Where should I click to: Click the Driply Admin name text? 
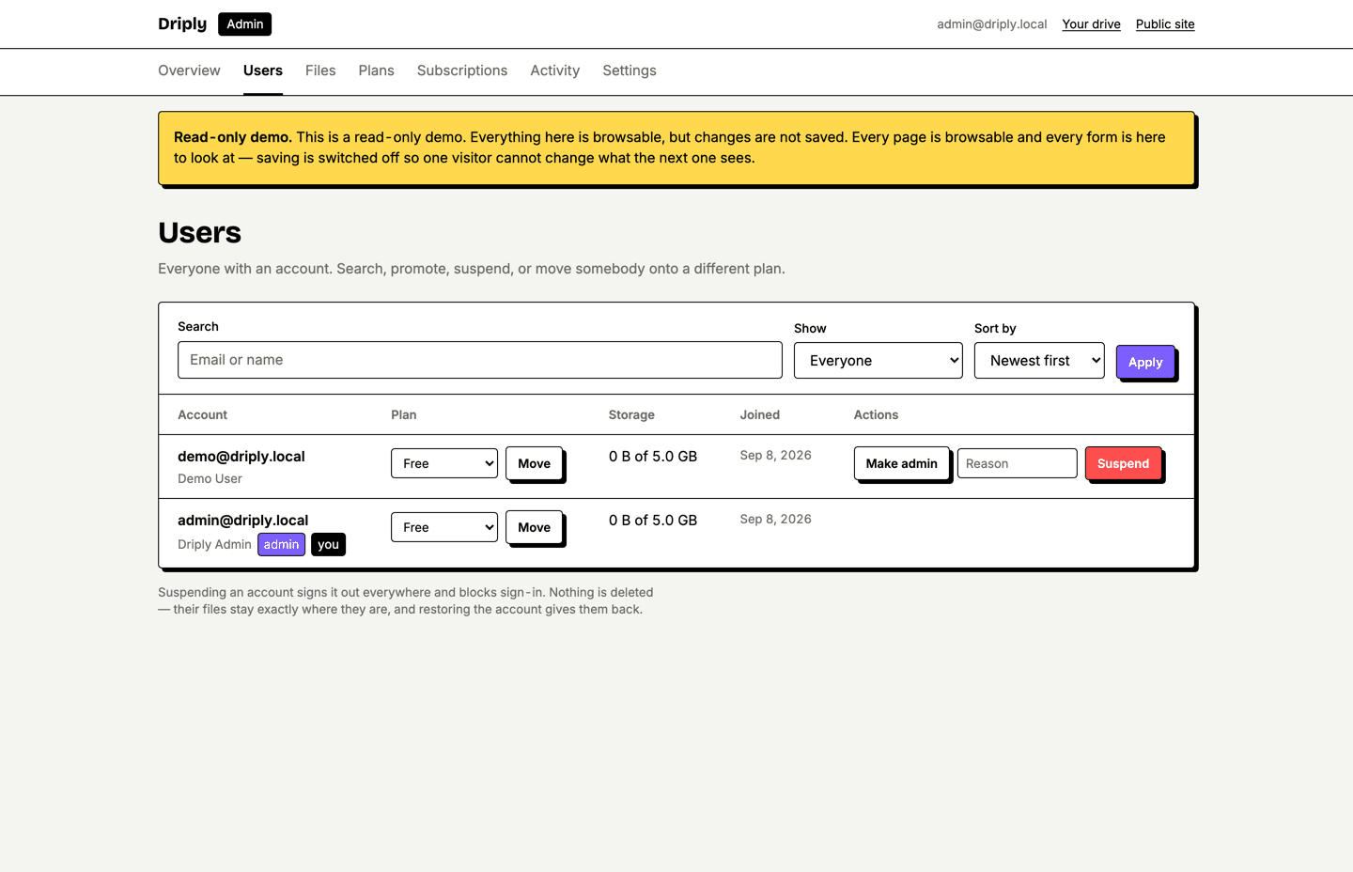coord(214,544)
